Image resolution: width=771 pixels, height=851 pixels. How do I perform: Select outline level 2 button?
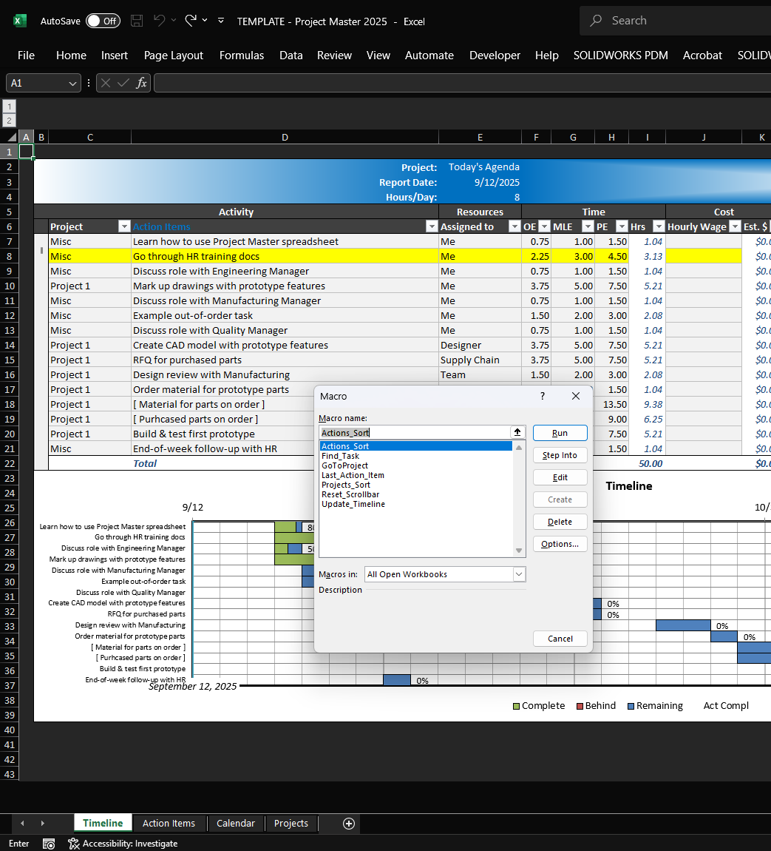10,120
